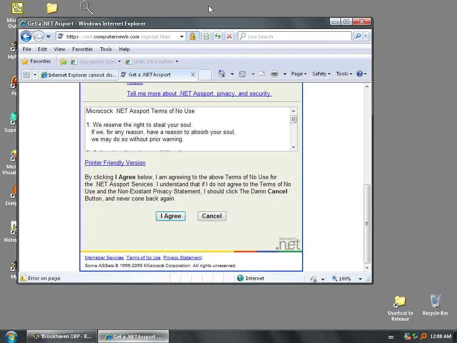The width and height of the screenshot is (457, 343).
Task: Open 'Tell me more about .NET Assport' link
Action: pos(199,94)
